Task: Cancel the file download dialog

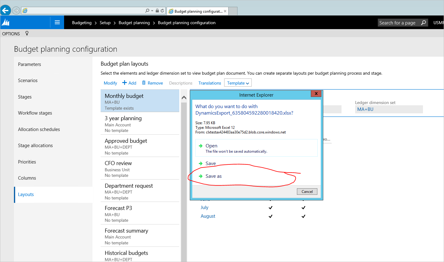Action: pyautogui.click(x=307, y=191)
